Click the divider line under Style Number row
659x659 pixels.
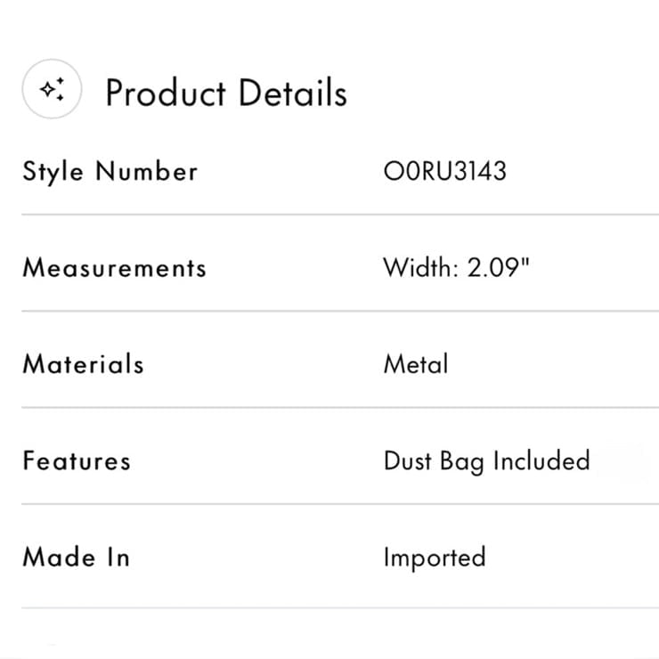tap(340, 215)
